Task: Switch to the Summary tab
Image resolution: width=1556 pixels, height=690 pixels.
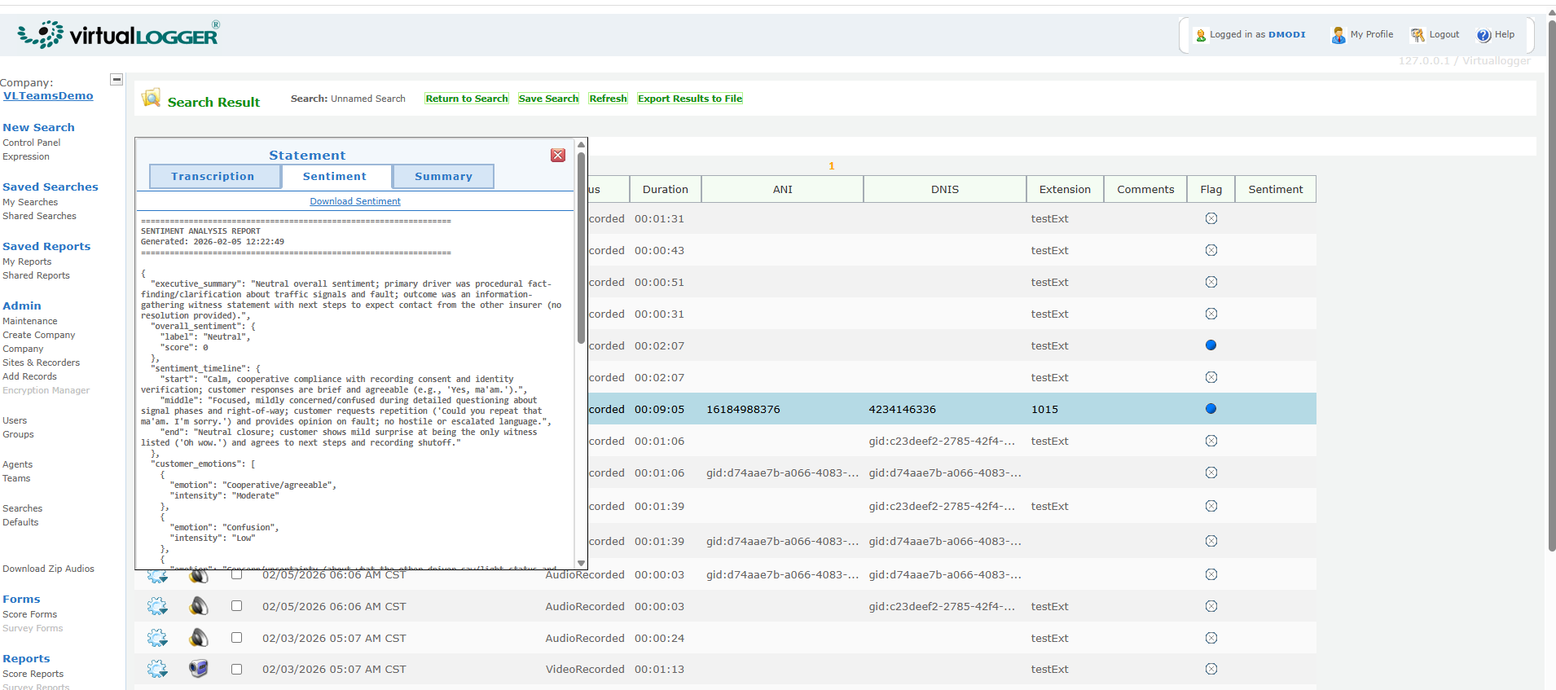Action: click(x=443, y=177)
